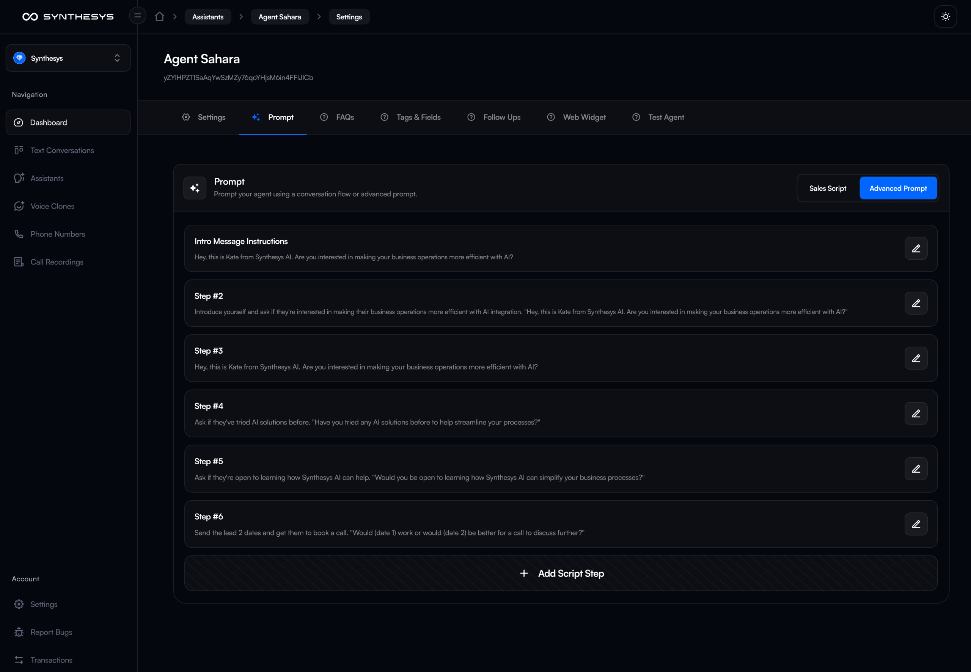Click the account Settings gear icon
The height and width of the screenshot is (672, 971).
click(x=19, y=604)
